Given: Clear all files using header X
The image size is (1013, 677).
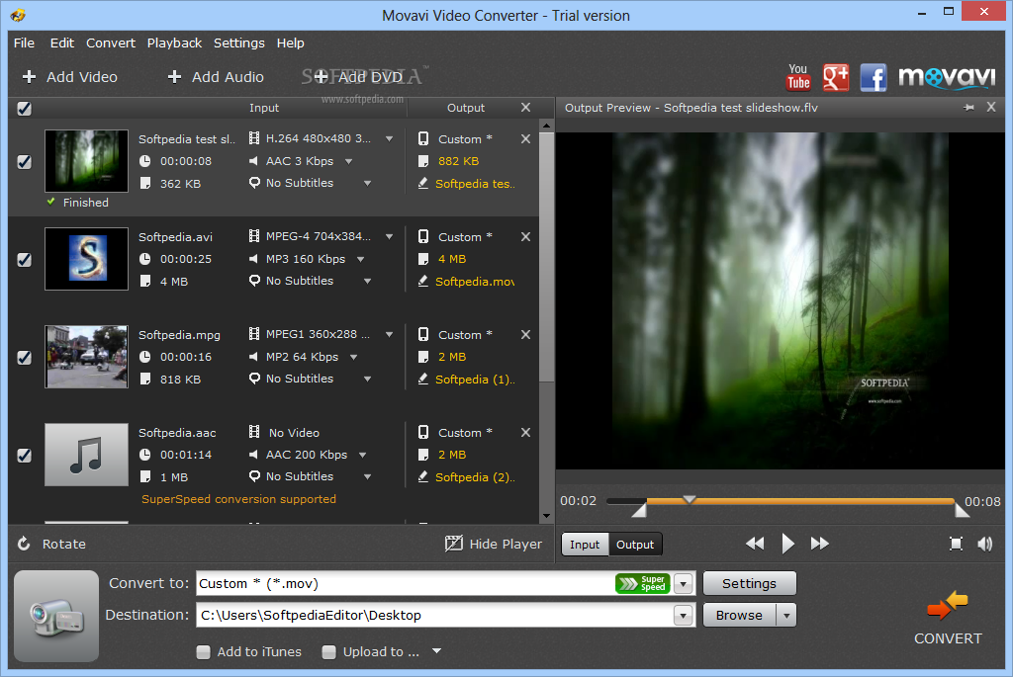Looking at the screenshot, I should pos(526,107).
